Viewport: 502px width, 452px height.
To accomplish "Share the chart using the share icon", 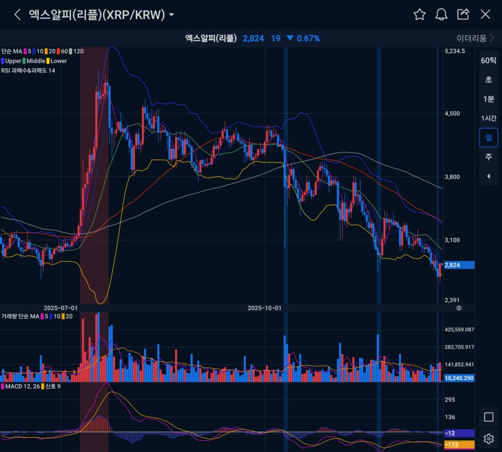I will click(x=463, y=14).
